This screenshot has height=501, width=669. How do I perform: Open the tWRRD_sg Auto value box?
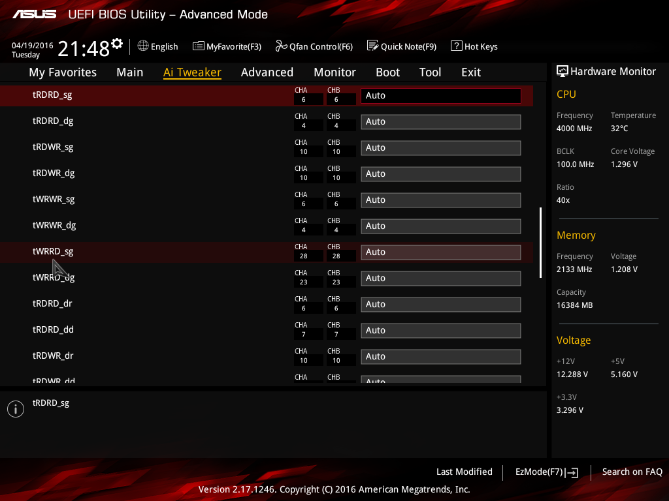pyautogui.click(x=441, y=252)
